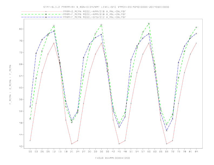Click the x-axis tick label 24
This screenshot has width=214, height=165.
coord(78,152)
